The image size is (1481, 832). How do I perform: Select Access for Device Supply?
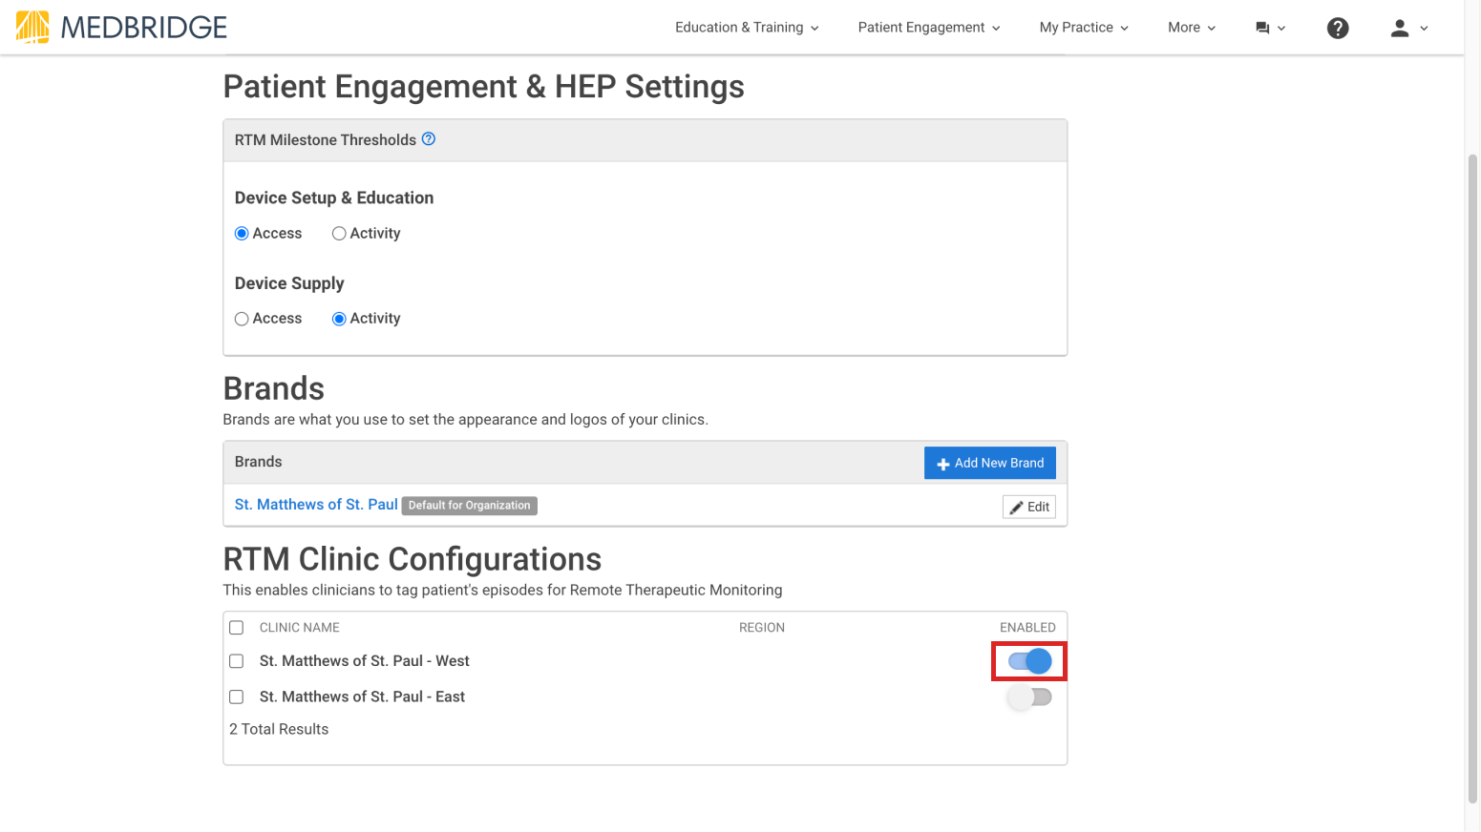[x=242, y=318]
